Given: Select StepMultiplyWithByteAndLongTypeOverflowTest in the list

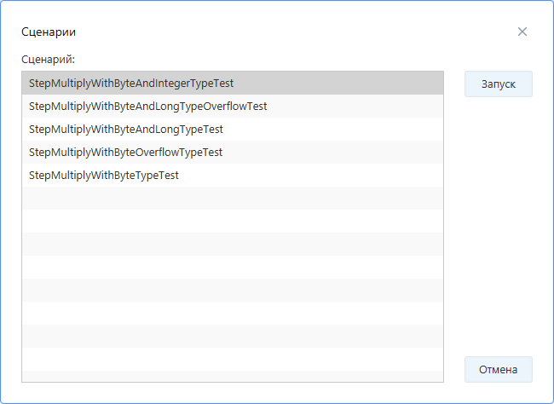Looking at the screenshot, I should tap(148, 107).
